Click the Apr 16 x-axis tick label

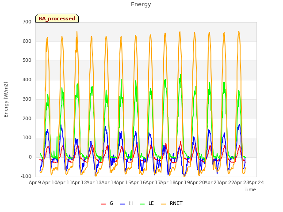138,182
